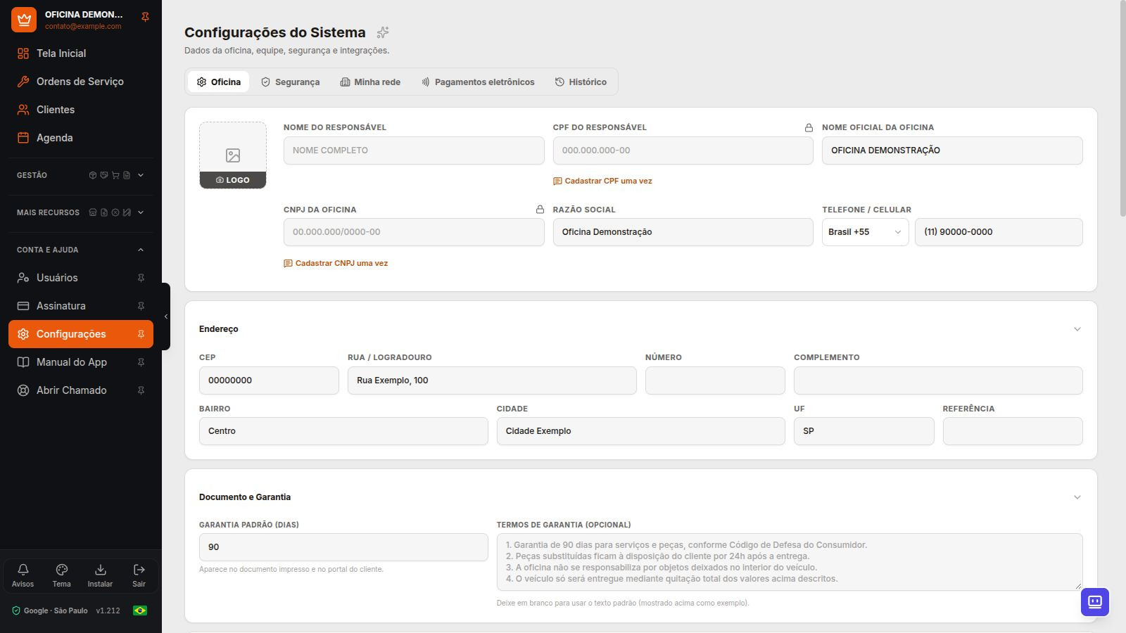The width and height of the screenshot is (1126, 633).
Task: Click the Instalar download icon
Action: pos(100,575)
